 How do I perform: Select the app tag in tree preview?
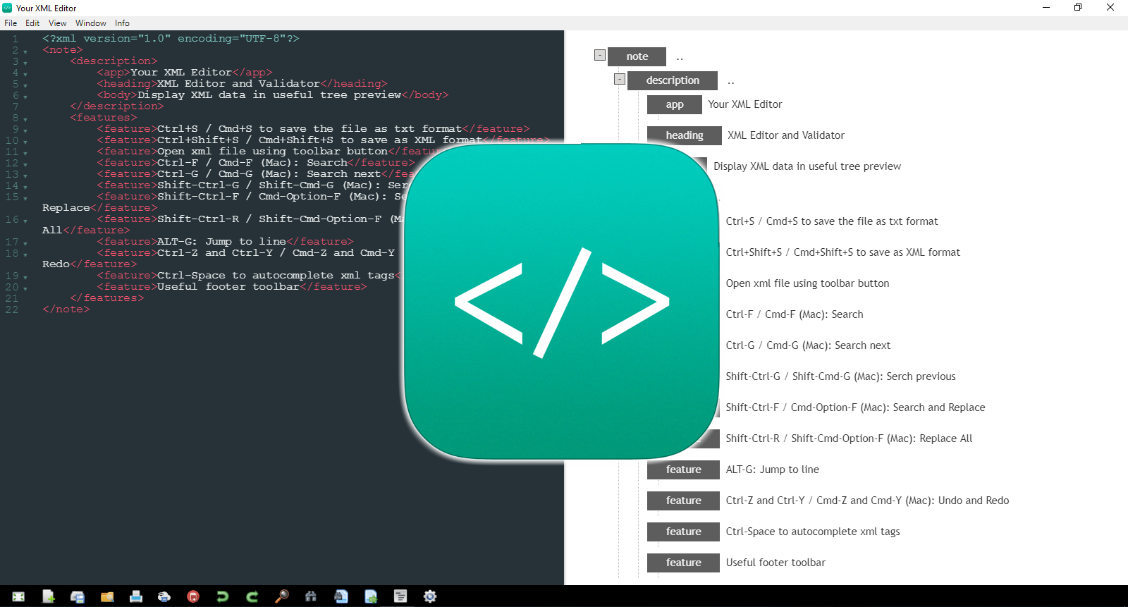(x=675, y=104)
